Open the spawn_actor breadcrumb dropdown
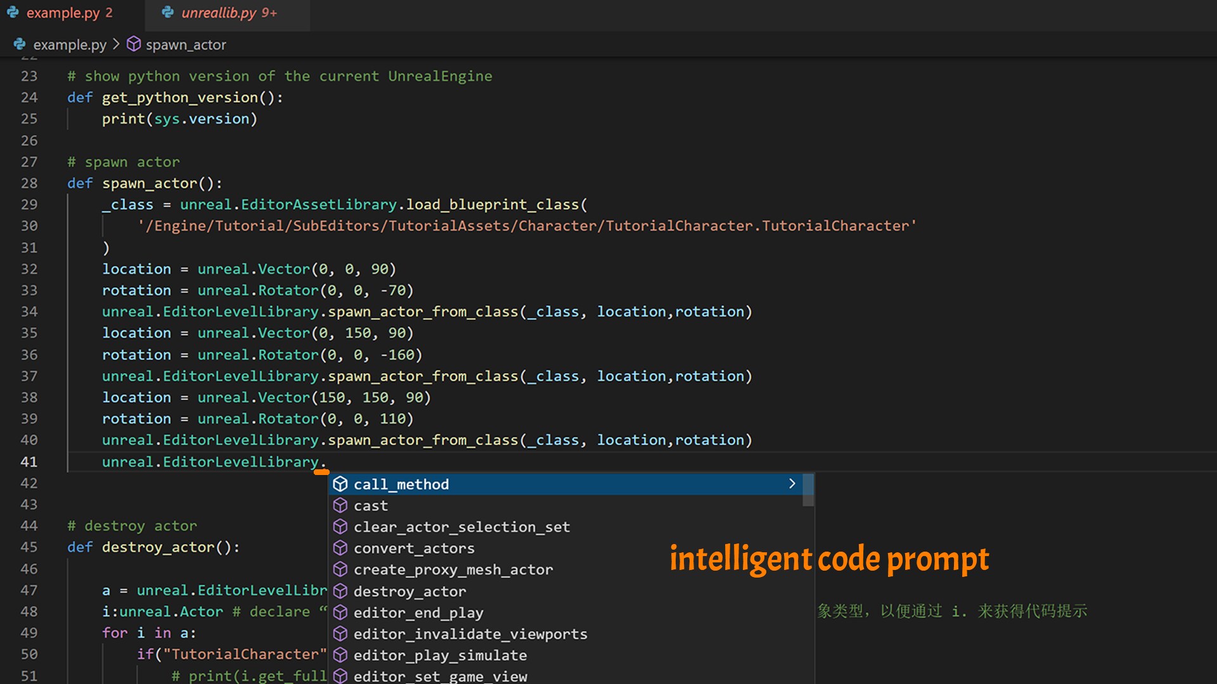This screenshot has height=684, width=1217. click(x=186, y=44)
